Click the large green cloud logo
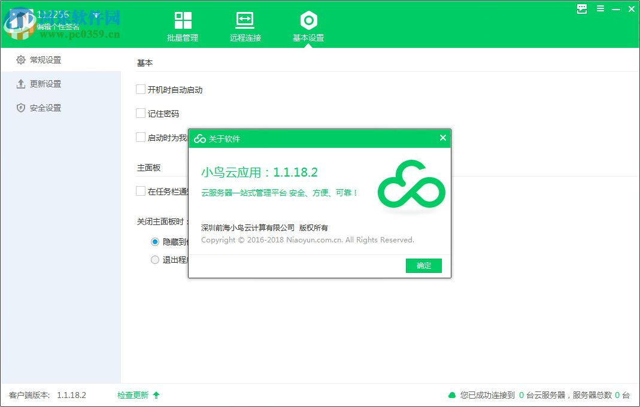 [411, 184]
